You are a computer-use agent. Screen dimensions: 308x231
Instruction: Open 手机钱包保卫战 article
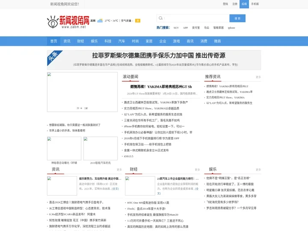tap(148, 145)
